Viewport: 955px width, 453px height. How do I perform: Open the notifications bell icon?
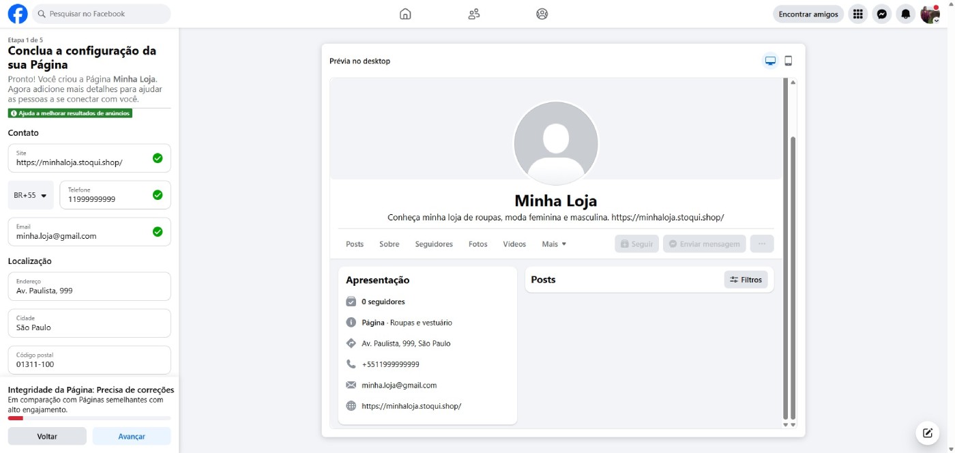pyautogui.click(x=906, y=14)
